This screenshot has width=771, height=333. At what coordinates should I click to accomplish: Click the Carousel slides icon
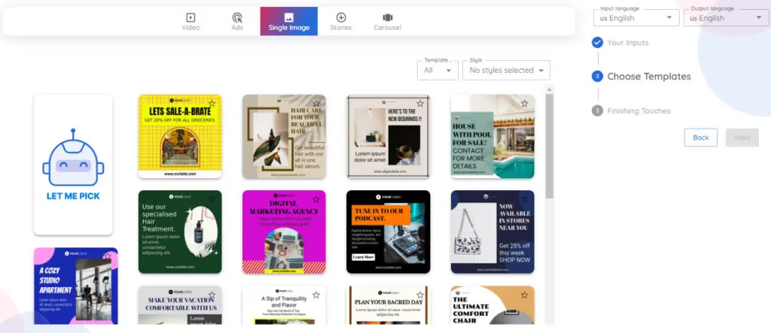tap(388, 18)
